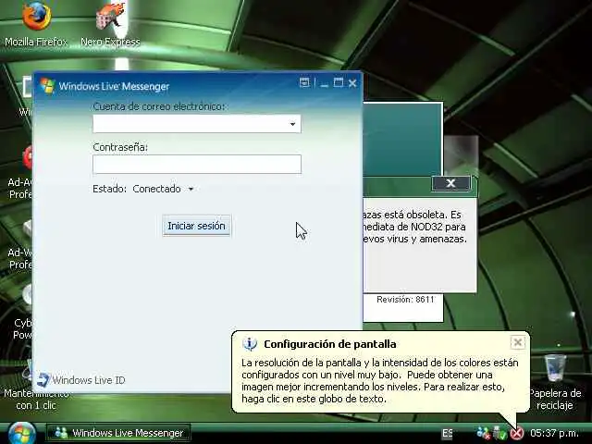Click the Windows Live Messenger taskbar button
The image size is (592, 444).
(118, 433)
